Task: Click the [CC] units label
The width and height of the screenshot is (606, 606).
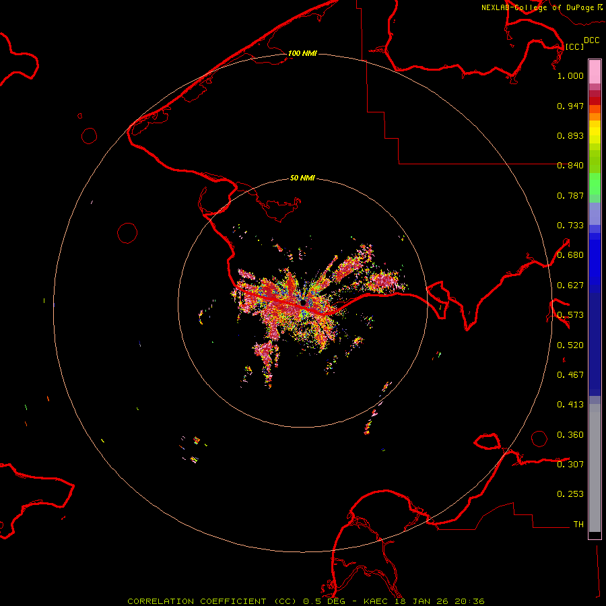Action: (x=574, y=46)
